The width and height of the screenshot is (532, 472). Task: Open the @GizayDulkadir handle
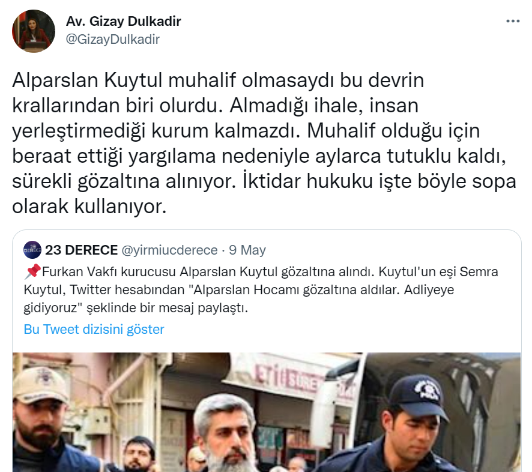pyautogui.click(x=112, y=40)
